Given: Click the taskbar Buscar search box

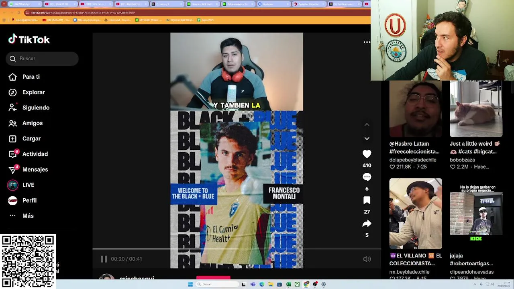Looking at the screenshot, I should point(217,284).
